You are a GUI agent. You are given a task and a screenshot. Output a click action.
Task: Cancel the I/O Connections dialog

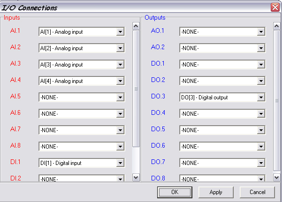coord(257,192)
